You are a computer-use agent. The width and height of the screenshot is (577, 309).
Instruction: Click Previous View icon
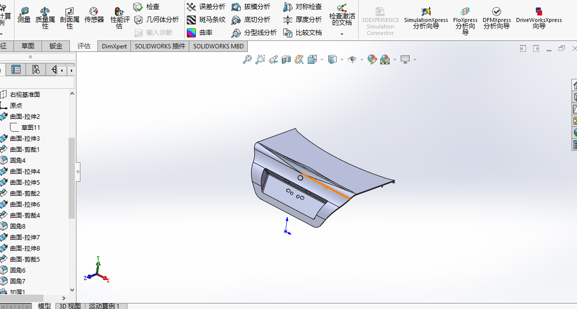click(x=273, y=59)
